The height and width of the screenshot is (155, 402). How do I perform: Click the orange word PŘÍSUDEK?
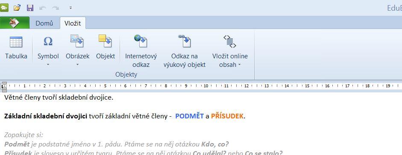click(x=227, y=116)
